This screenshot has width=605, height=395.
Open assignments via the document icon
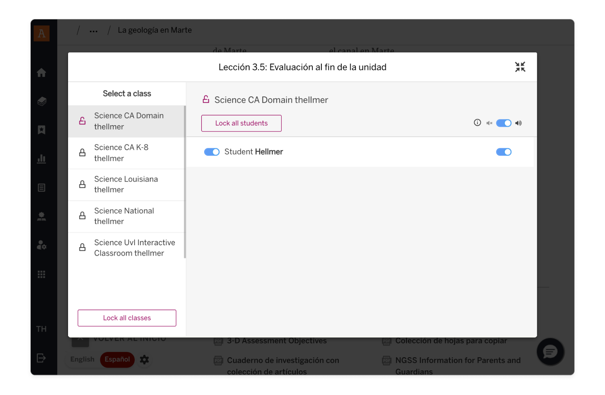(42, 188)
